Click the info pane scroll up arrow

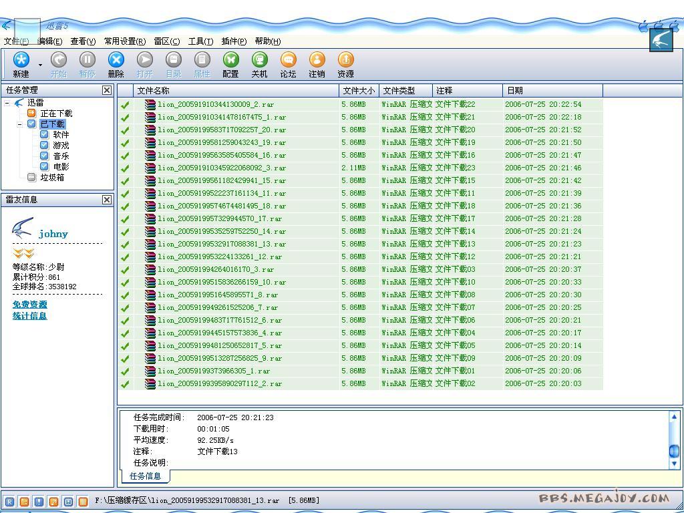coord(674,417)
